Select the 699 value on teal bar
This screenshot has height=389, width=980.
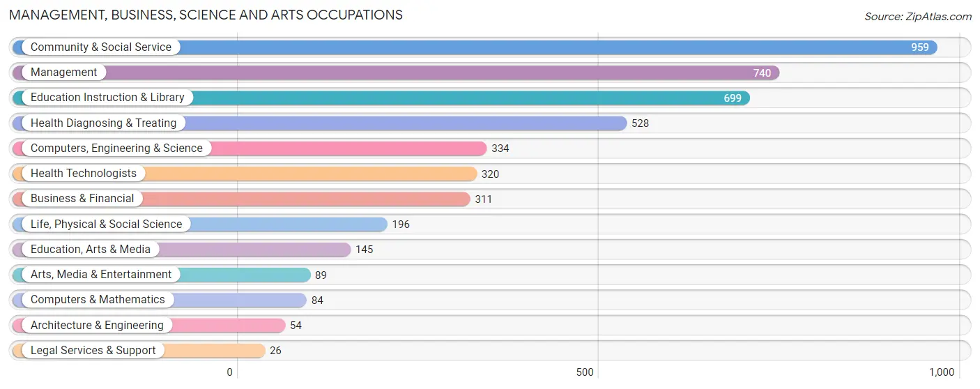click(x=733, y=98)
